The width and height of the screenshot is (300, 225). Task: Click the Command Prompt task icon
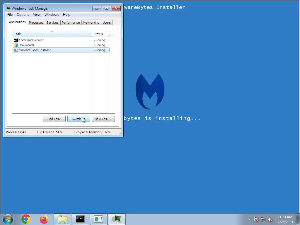pyautogui.click(x=16, y=40)
